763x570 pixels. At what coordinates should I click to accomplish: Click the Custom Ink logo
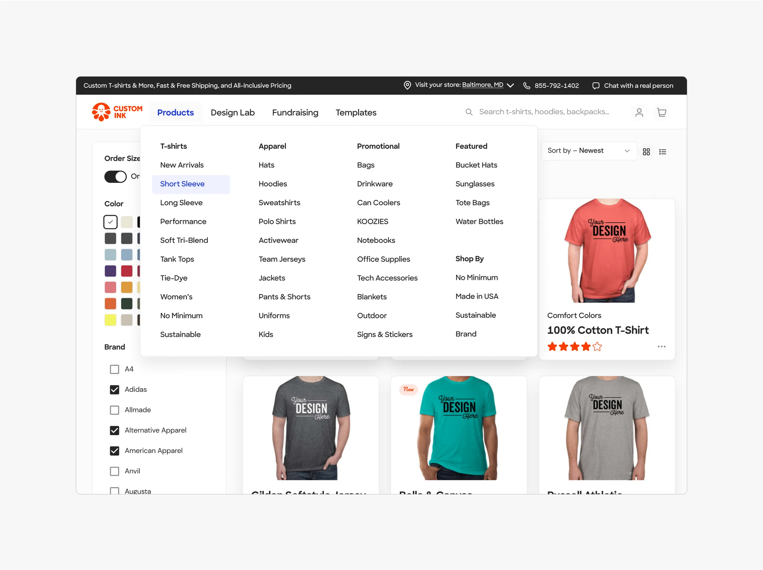tap(117, 112)
